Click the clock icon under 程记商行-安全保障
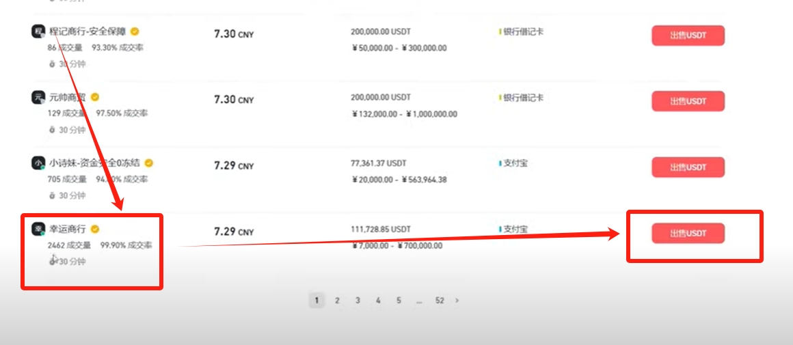The width and height of the screenshot is (793, 345). [x=52, y=64]
